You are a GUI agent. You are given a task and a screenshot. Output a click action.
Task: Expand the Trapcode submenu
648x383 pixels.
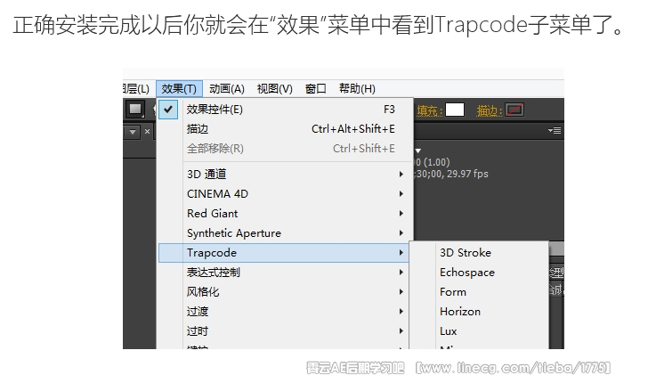284,253
